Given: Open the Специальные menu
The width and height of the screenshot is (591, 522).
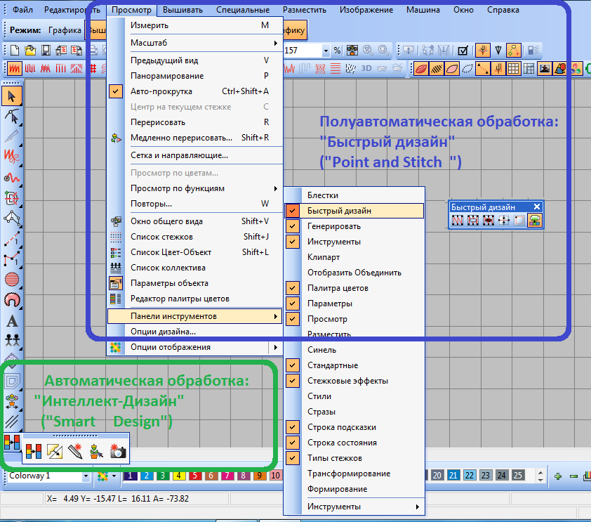Looking at the screenshot, I should click(243, 10).
